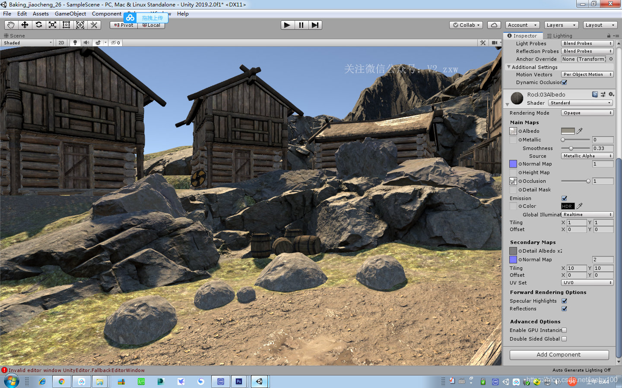
Task: Open the Help menu
Action: pos(183,14)
